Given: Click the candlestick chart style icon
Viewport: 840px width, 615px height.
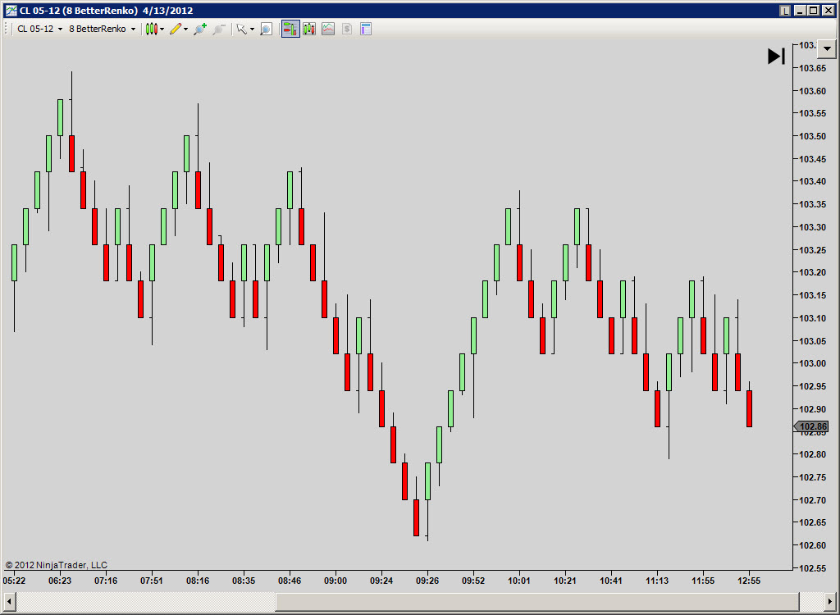Looking at the screenshot, I should point(152,29).
